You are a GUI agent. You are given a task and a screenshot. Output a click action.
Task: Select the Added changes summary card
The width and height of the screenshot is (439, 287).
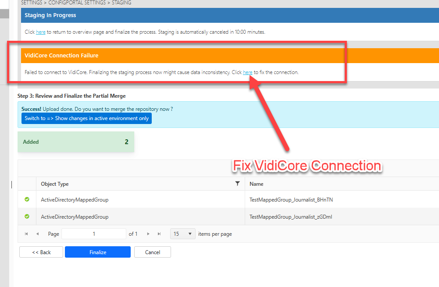[75, 142]
